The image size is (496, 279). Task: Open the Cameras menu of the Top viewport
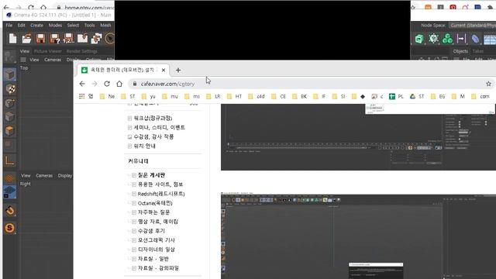(53, 60)
